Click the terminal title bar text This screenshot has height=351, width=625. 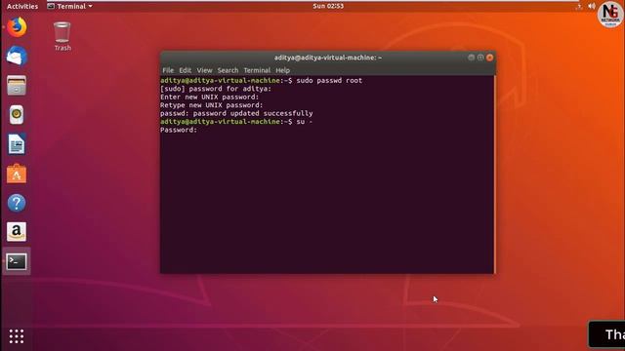pyautogui.click(x=328, y=58)
